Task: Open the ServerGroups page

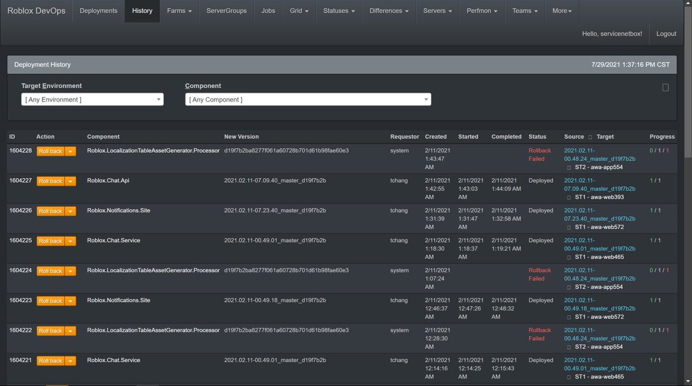Action: click(x=227, y=11)
